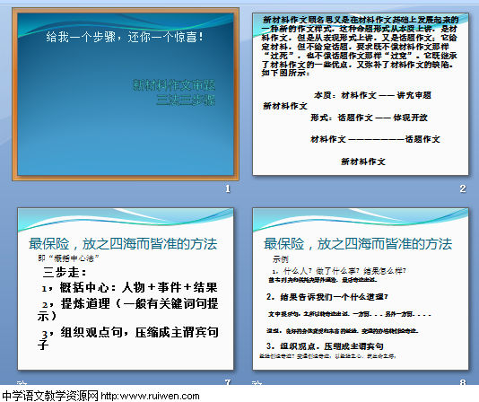Select the slide 1 title thumbnail

pos(126,94)
